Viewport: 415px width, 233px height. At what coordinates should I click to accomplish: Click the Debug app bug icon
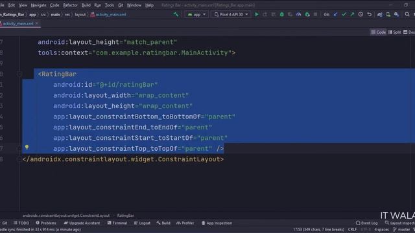pyautogui.click(x=282, y=14)
